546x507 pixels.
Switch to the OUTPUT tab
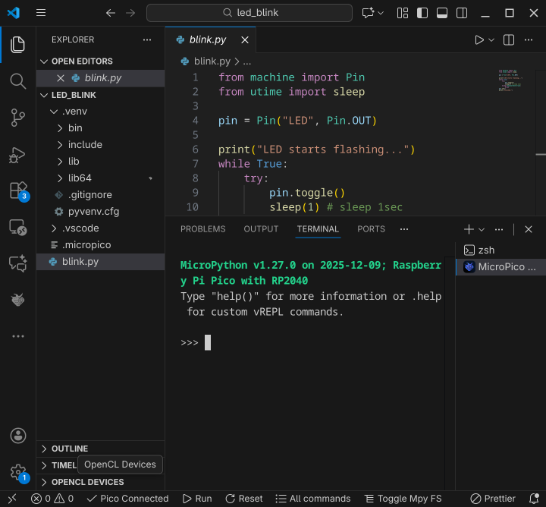click(x=261, y=229)
